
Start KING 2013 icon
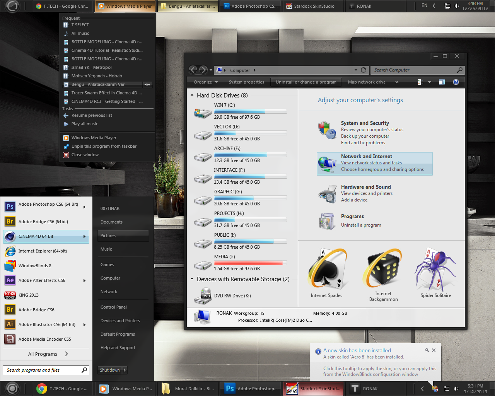click(10, 295)
